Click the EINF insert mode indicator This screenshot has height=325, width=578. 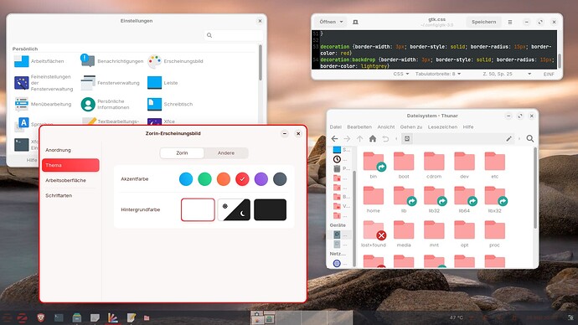[549, 74]
